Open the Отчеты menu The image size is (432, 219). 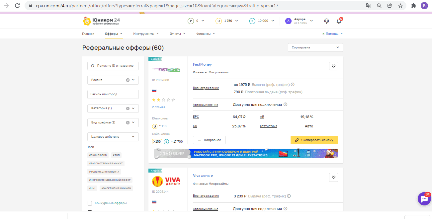pos(177,34)
